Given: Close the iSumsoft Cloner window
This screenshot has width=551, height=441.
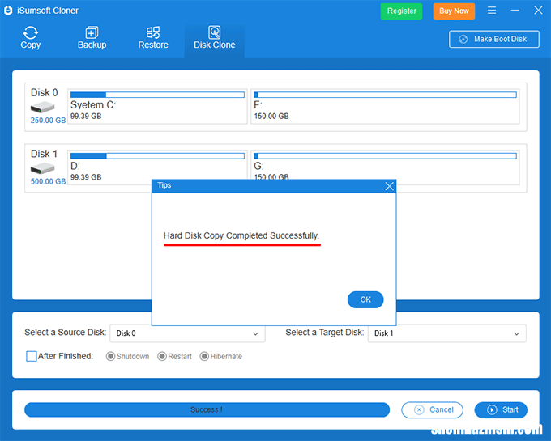Looking at the screenshot, I should pos(538,11).
